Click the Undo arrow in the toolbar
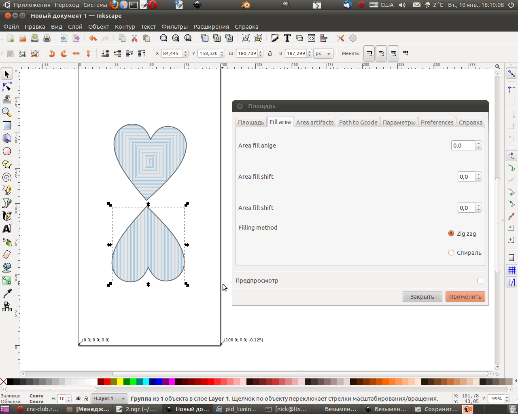Image resolution: width=518 pixels, height=414 pixels. click(x=93, y=38)
